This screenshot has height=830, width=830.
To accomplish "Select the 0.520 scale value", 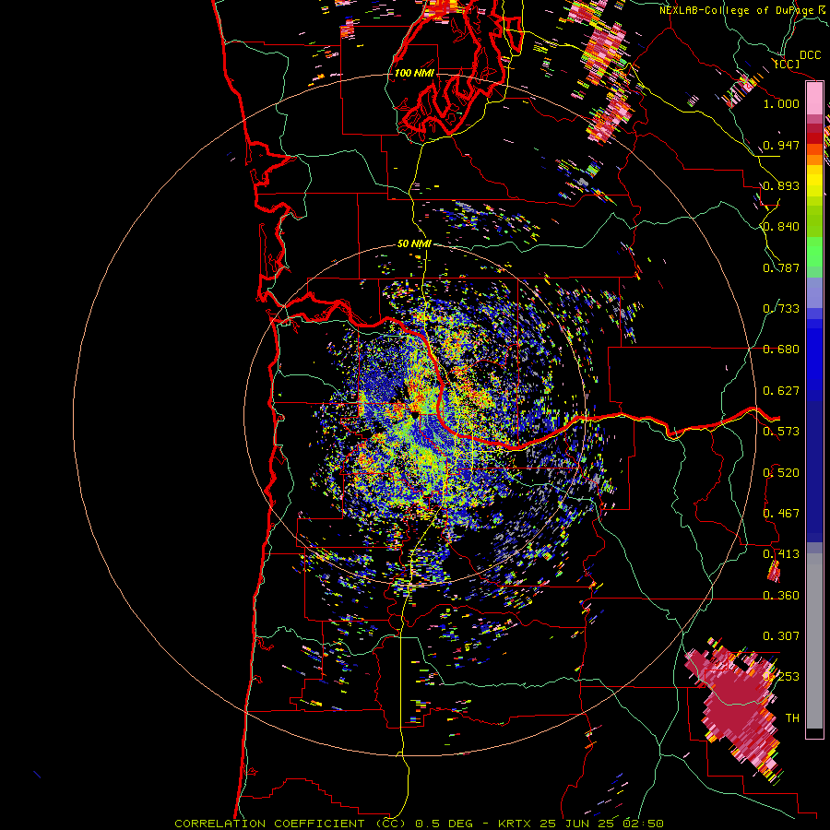I will pyautogui.click(x=781, y=473).
